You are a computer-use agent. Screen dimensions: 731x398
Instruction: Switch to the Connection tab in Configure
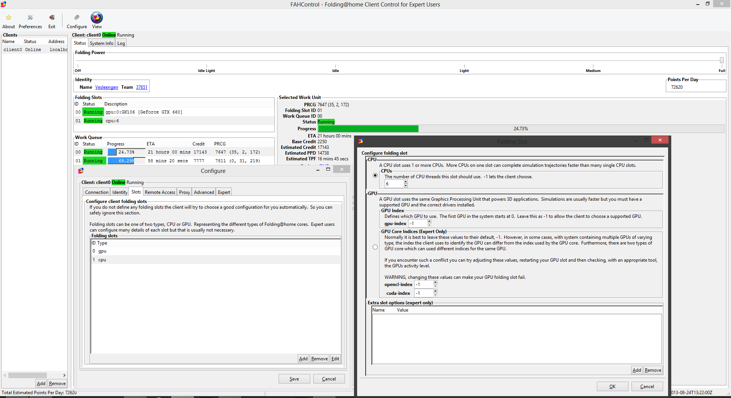point(97,192)
